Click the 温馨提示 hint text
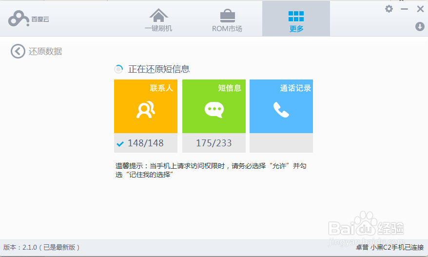 [211, 170]
